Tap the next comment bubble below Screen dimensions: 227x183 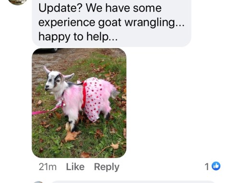[133, 182]
